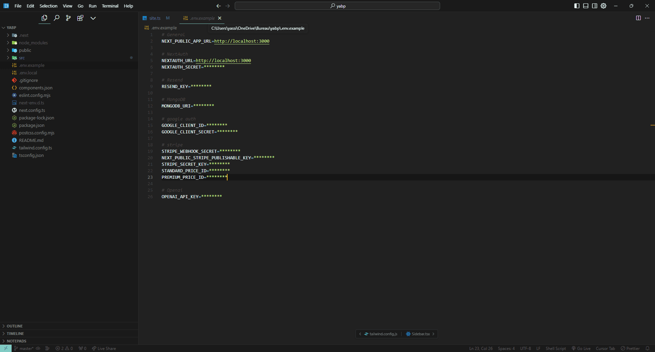The image size is (655, 352).
Task: Change indentation via Spaces: 4
Action: tap(506, 348)
